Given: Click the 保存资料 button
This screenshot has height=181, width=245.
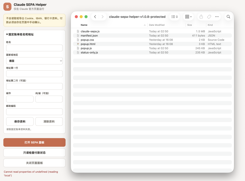Looking at the screenshot, I should (20, 121).
